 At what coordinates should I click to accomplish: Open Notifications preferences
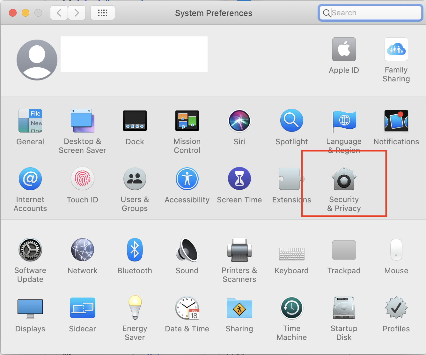tap(396, 121)
